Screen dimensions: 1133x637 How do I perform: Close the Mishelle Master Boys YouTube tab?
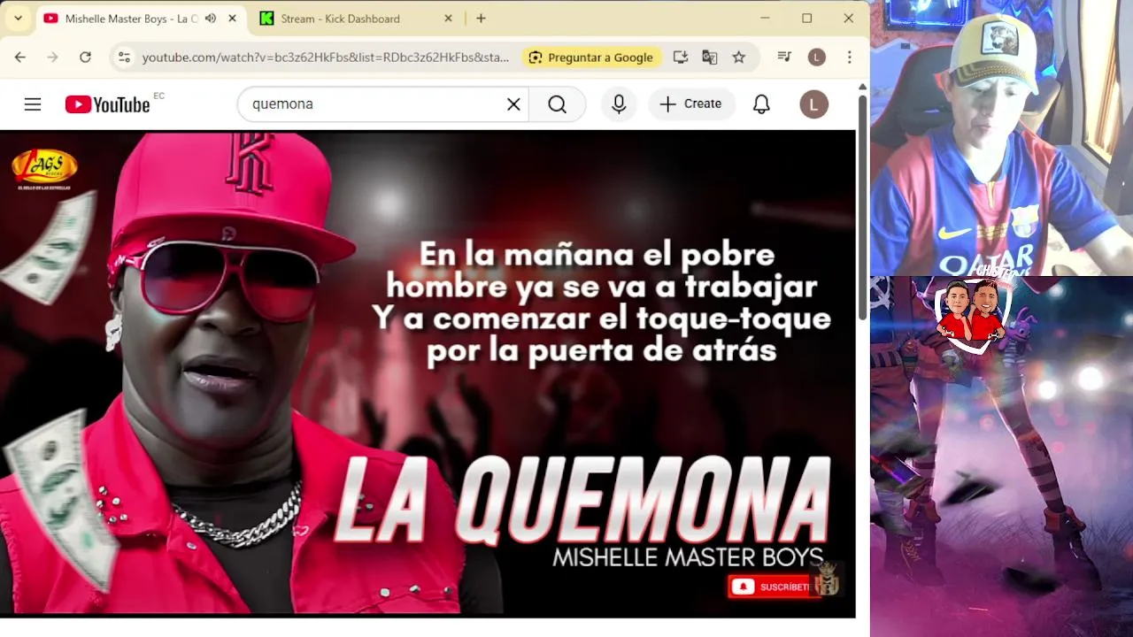pyautogui.click(x=232, y=19)
